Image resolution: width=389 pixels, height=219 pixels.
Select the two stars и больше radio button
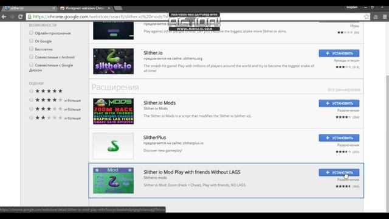[x=31, y=117]
